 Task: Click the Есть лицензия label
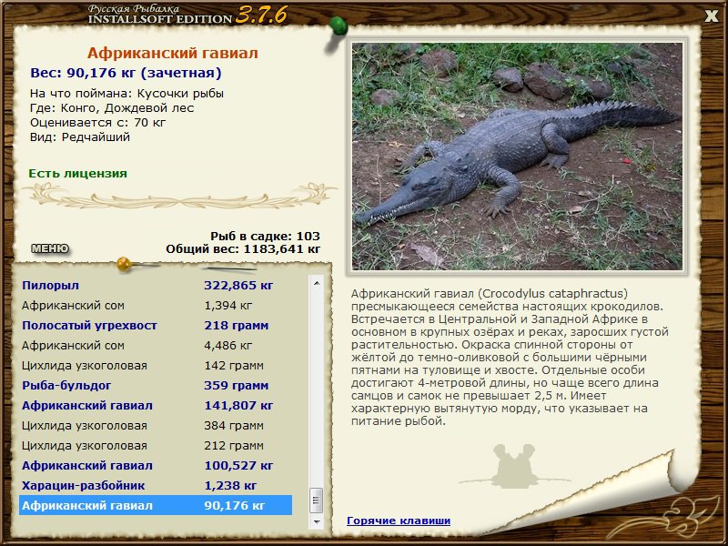tap(77, 173)
